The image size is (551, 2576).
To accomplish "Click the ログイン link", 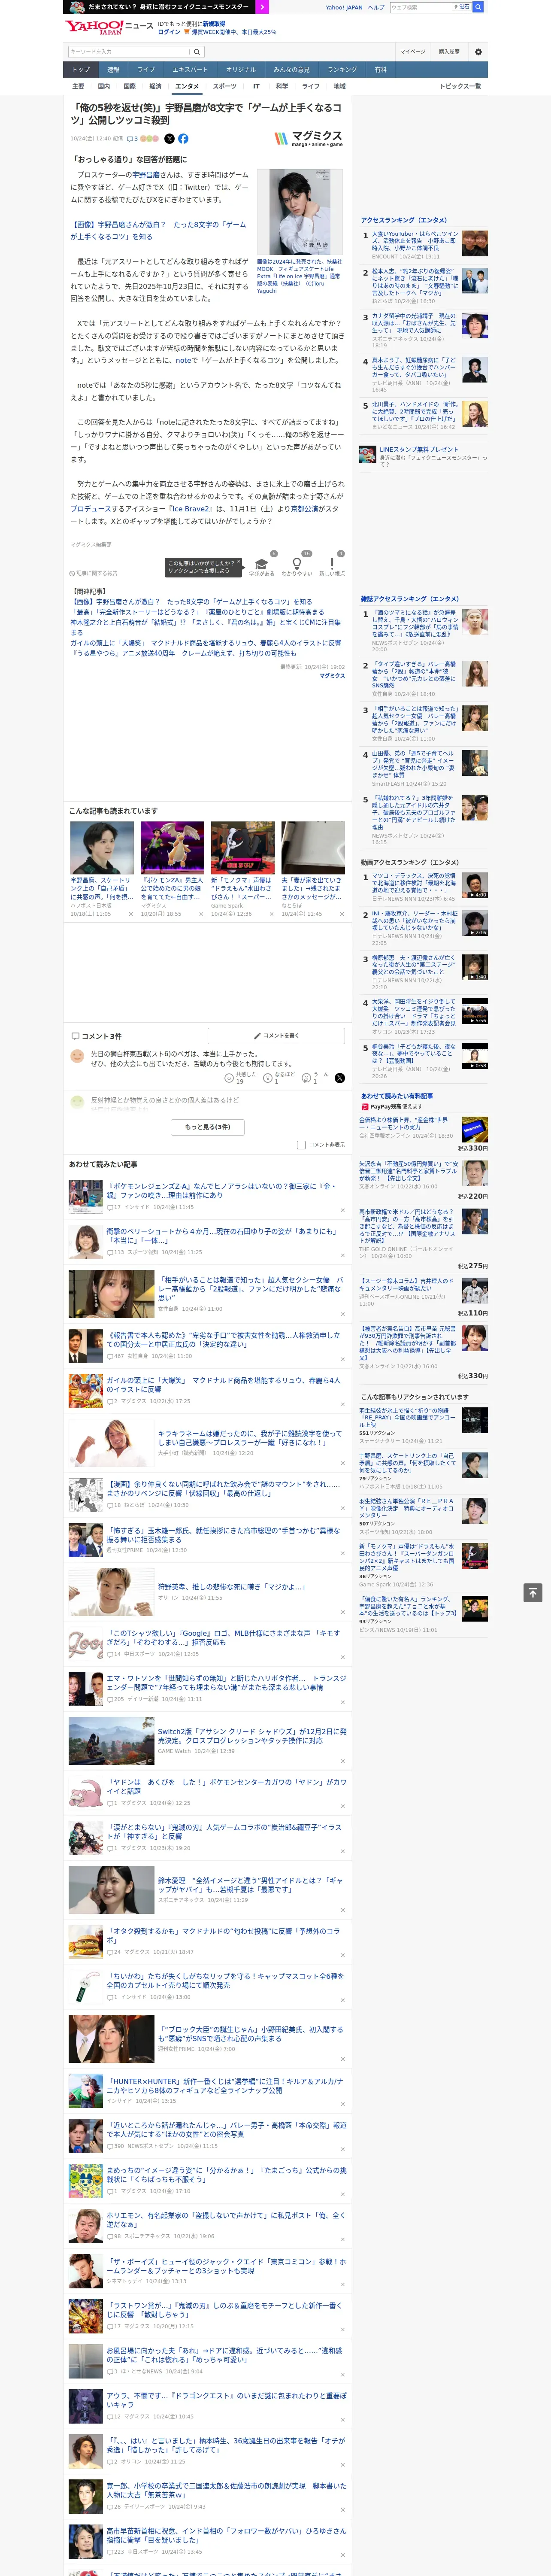I will (169, 32).
